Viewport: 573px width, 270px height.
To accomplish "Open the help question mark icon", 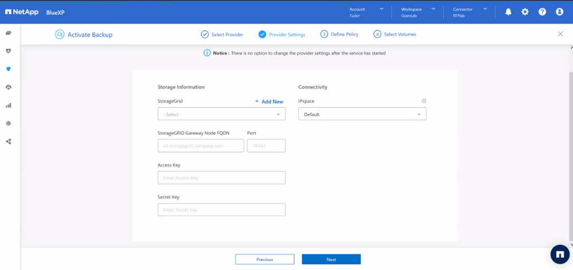I will 542,12.
